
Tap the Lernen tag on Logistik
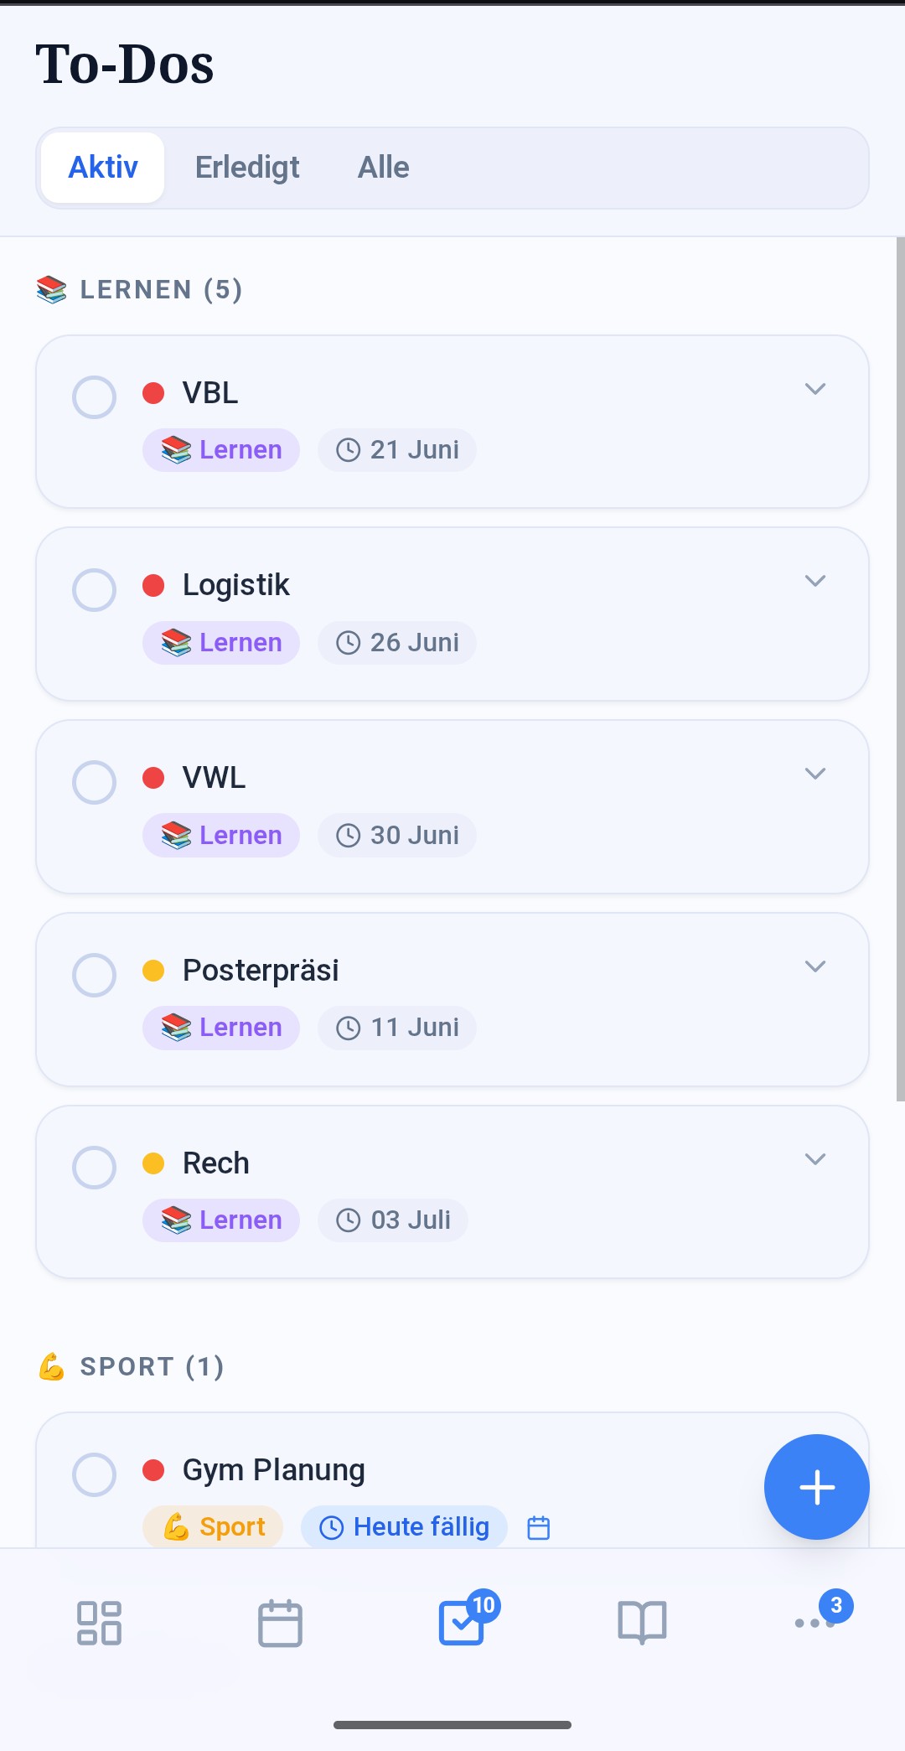click(x=221, y=643)
